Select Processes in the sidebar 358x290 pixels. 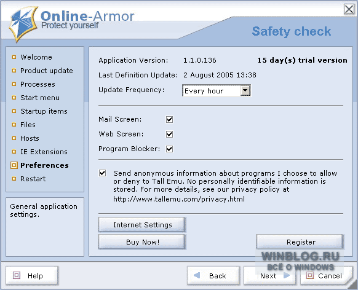[x=38, y=84]
